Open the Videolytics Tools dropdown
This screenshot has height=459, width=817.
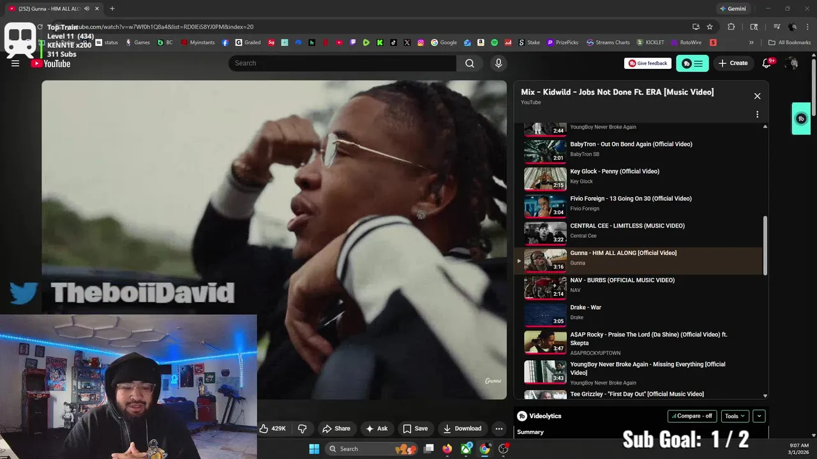735,416
